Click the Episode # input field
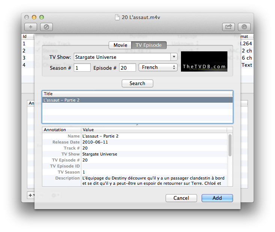Screen dimensions: 275x232 (x=127, y=67)
